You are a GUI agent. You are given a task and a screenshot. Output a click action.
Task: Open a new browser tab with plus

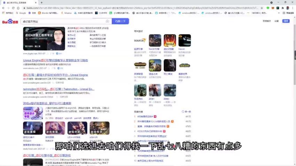pyautogui.click(x=41, y=3)
